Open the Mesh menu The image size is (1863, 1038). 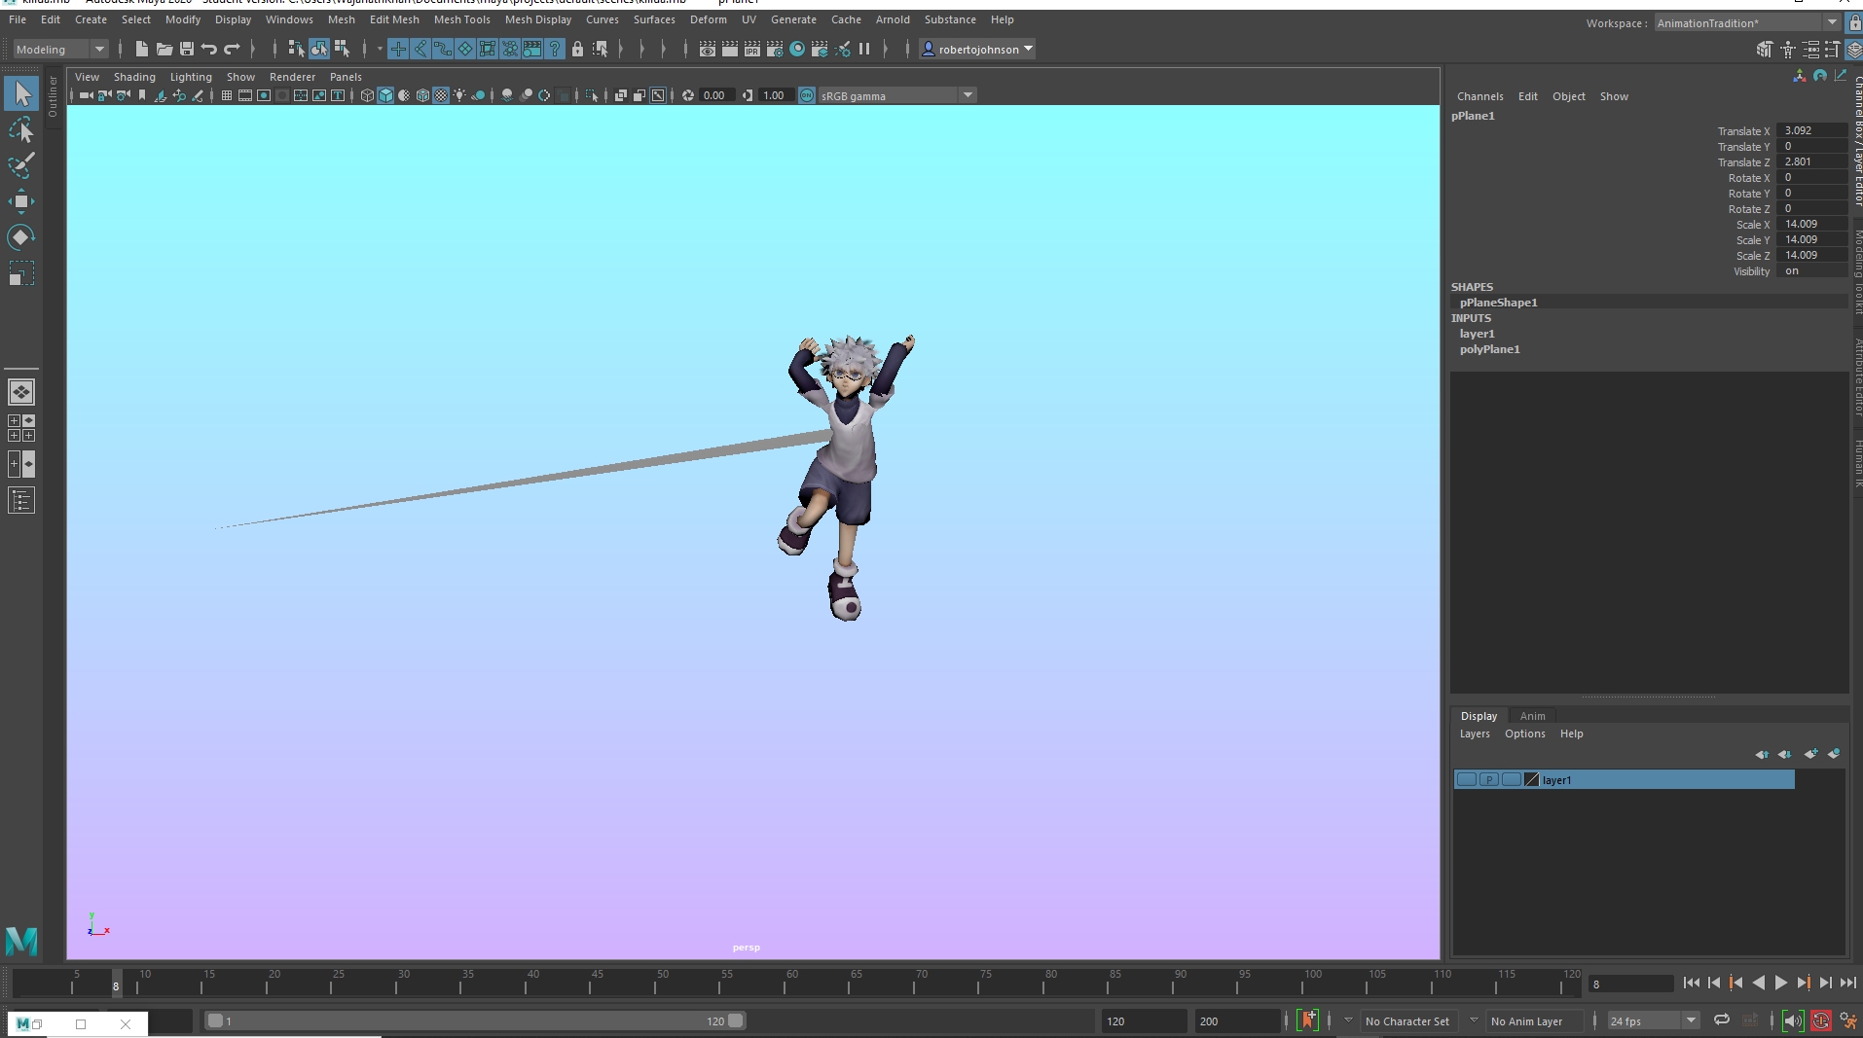tap(342, 18)
